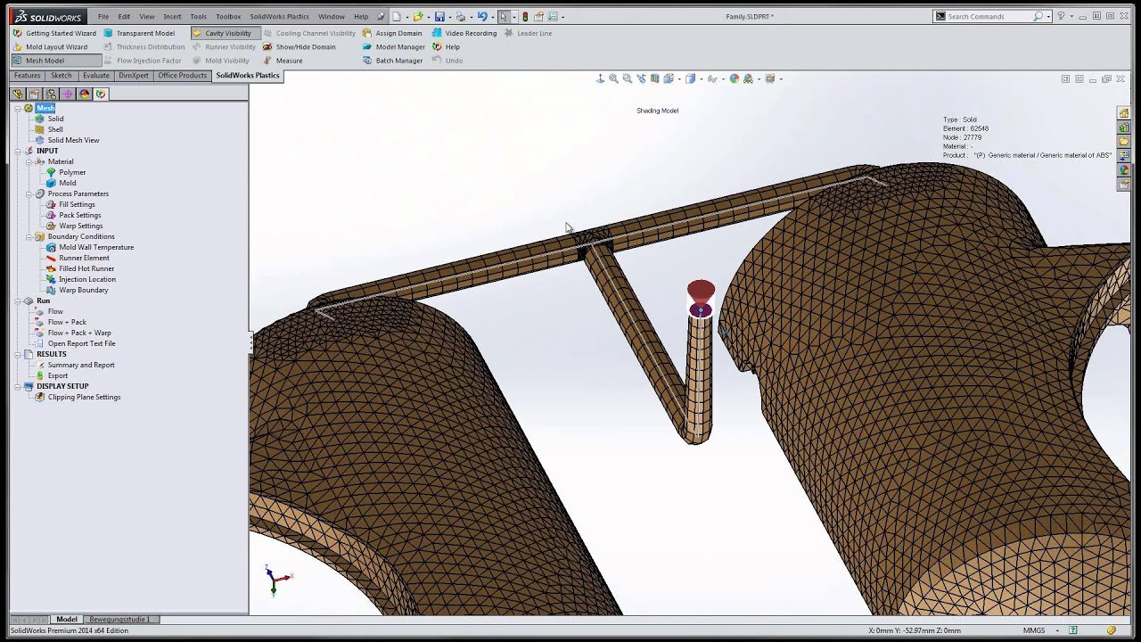Toggle Show/Hide Domain
Viewport: 1141px width, 642px height.
300,46
